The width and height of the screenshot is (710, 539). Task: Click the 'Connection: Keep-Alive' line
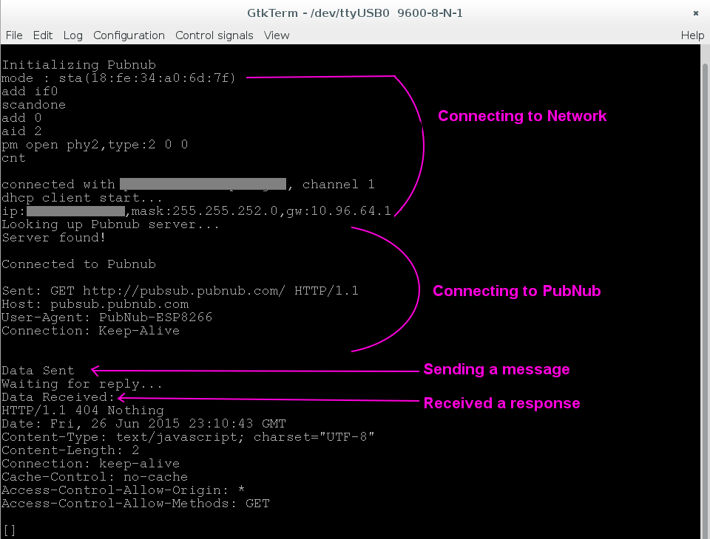pos(90,331)
